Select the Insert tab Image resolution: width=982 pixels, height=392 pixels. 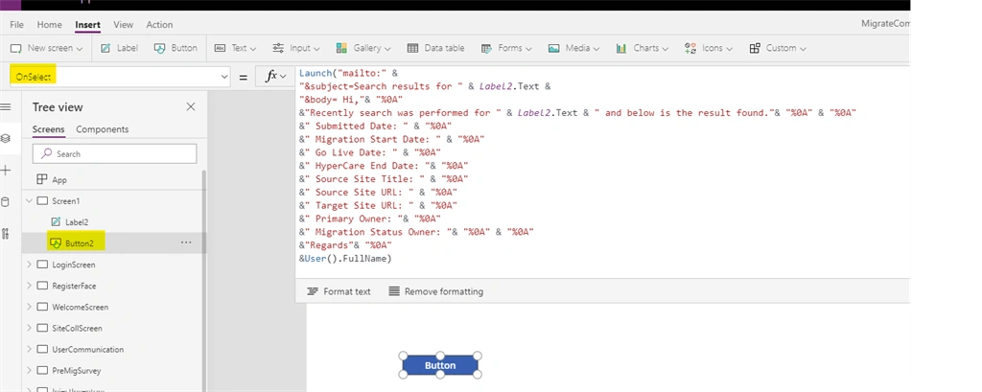[x=87, y=24]
